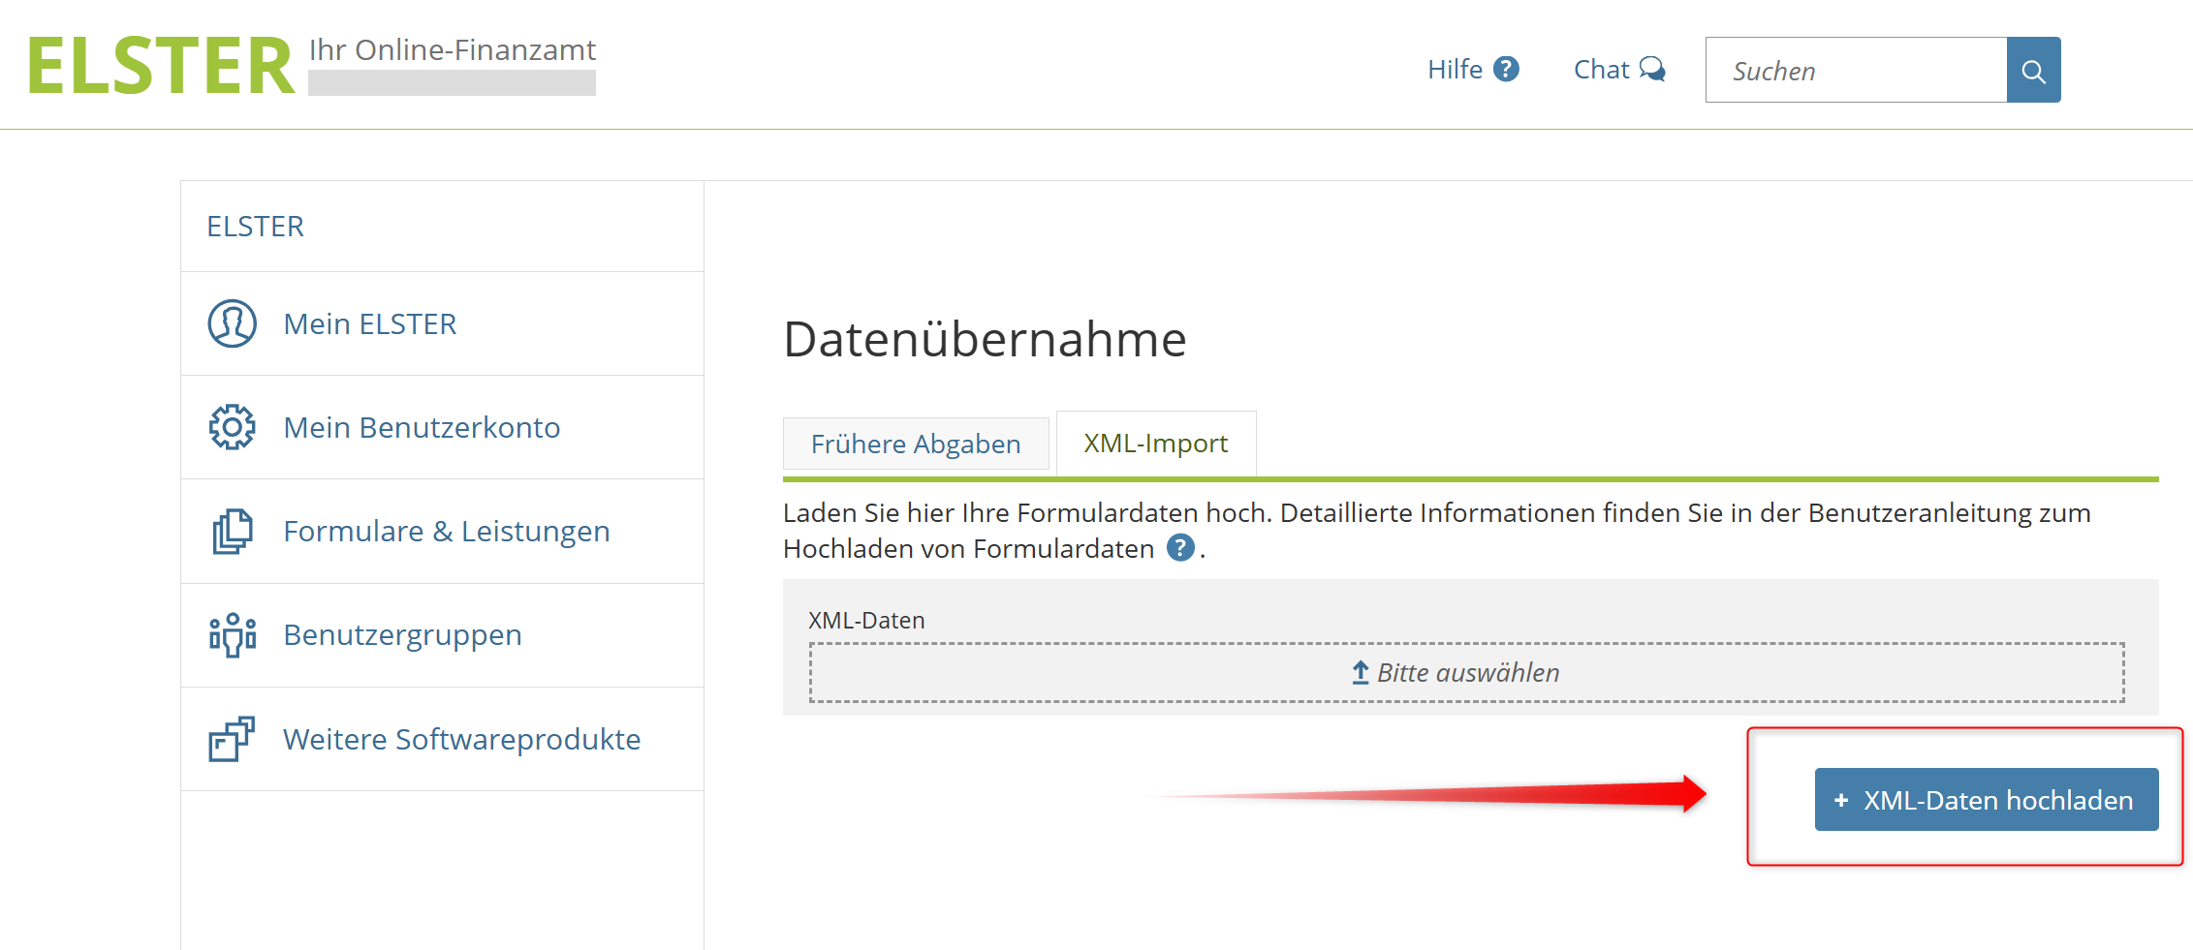Open the Chat link in header
Screen dimensions: 2193x950
click(1601, 70)
